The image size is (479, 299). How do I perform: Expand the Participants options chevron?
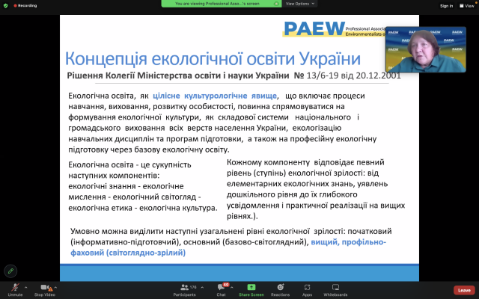202,287
